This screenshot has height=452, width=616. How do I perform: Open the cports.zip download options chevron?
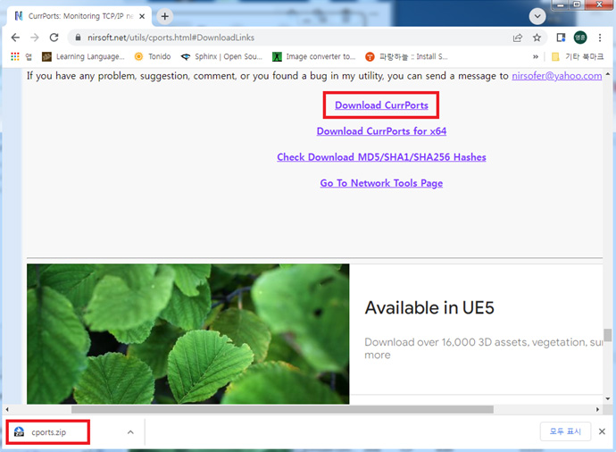pyautogui.click(x=130, y=432)
